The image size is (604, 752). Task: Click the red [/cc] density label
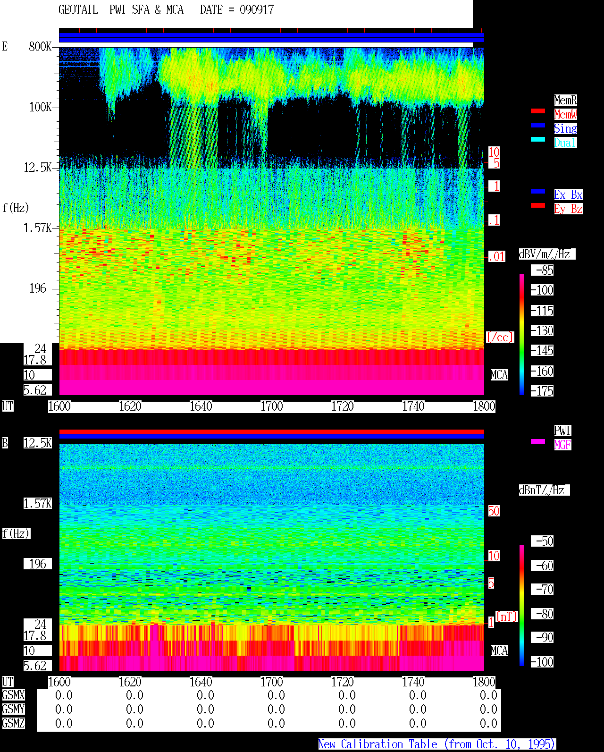pyautogui.click(x=500, y=337)
